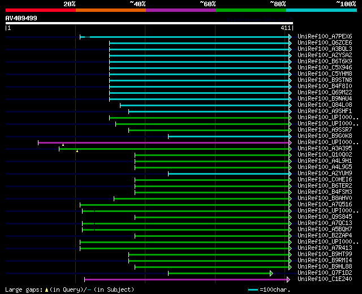The image size is (362, 294).
Task: Select hit label UniRef100_Q10Q02
Action: (325, 154)
